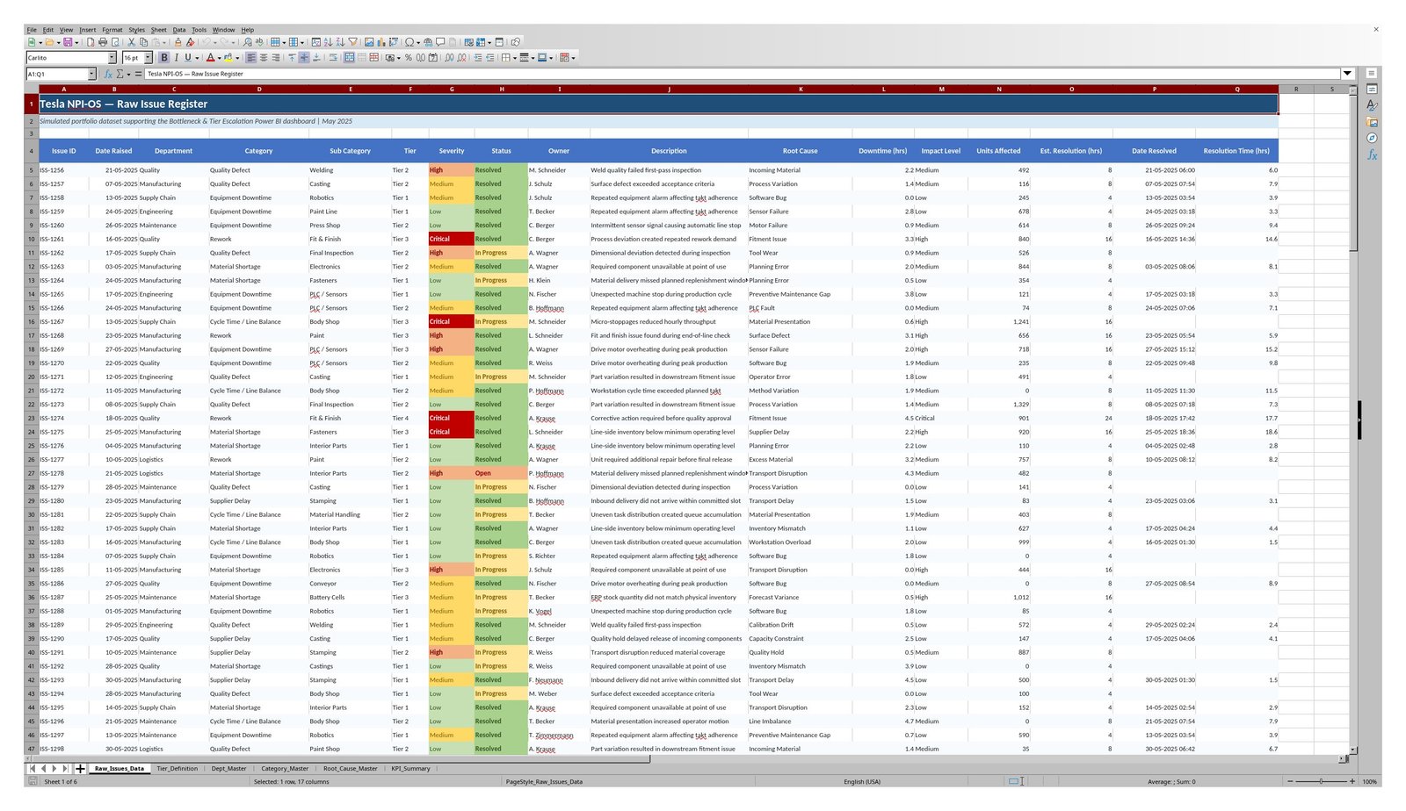Image resolution: width=1406 pixels, height=811 pixels.
Task: Open the sidebar Styles icon
Action: coord(1372,104)
